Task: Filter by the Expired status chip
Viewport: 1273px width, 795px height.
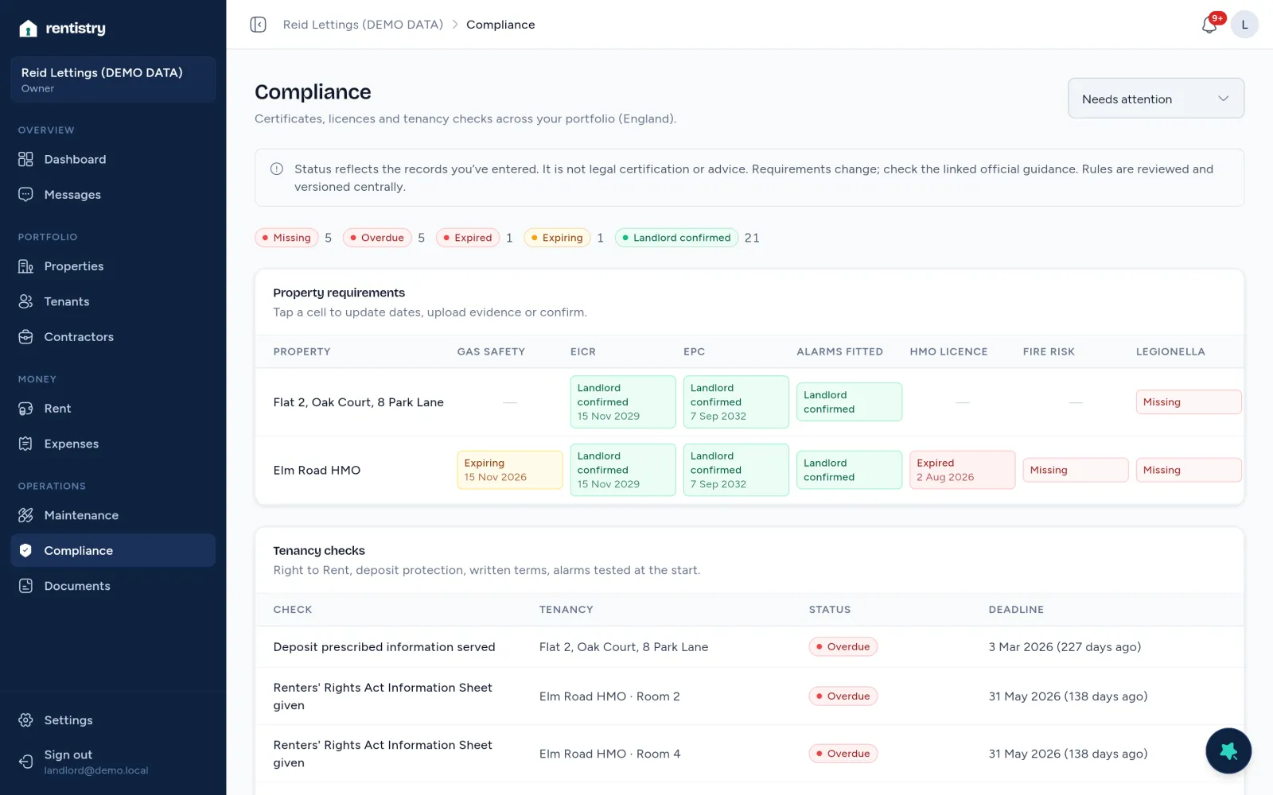Action: pyautogui.click(x=468, y=238)
